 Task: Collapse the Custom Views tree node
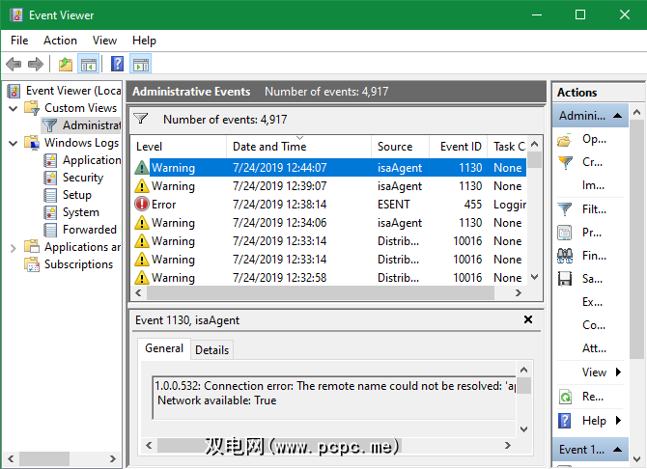tap(13, 108)
